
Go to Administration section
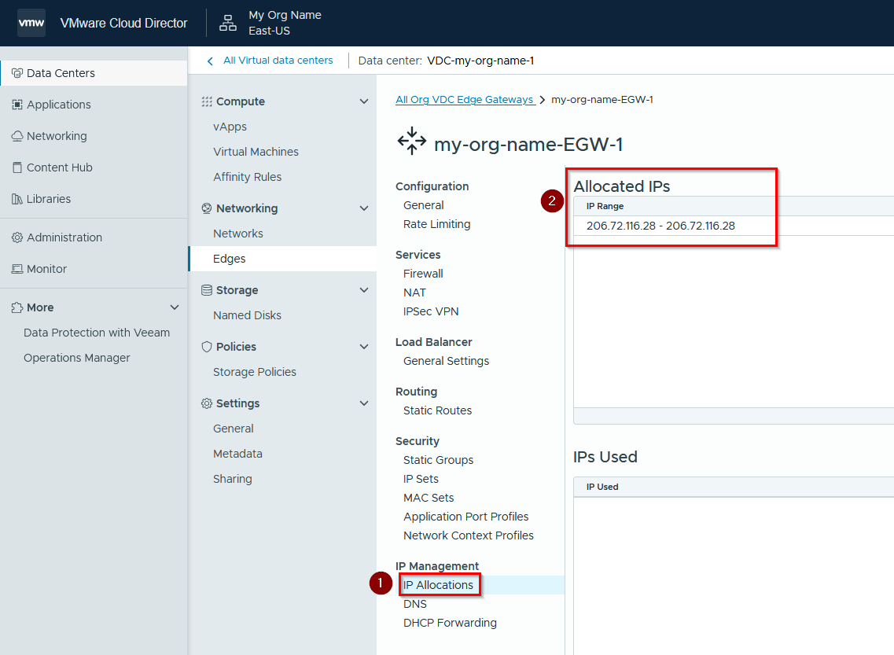coord(64,237)
